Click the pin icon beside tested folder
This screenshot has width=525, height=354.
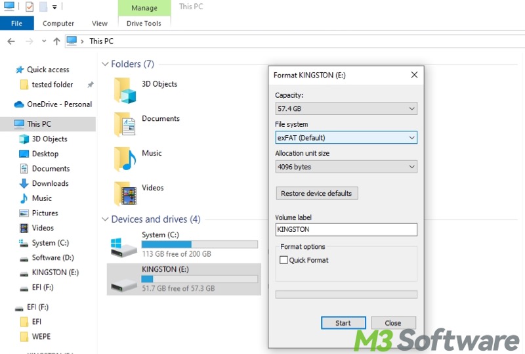91,85
